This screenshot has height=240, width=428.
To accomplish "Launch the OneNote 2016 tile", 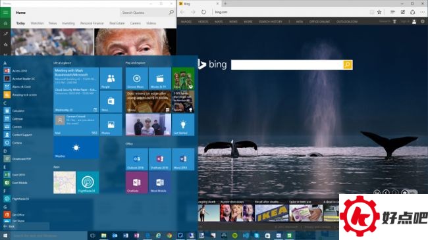I will (160, 159).
